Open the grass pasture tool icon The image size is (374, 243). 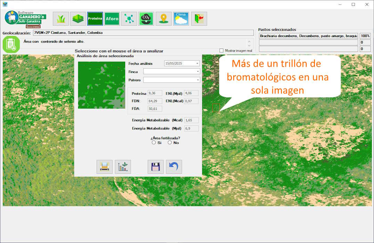(x=61, y=19)
